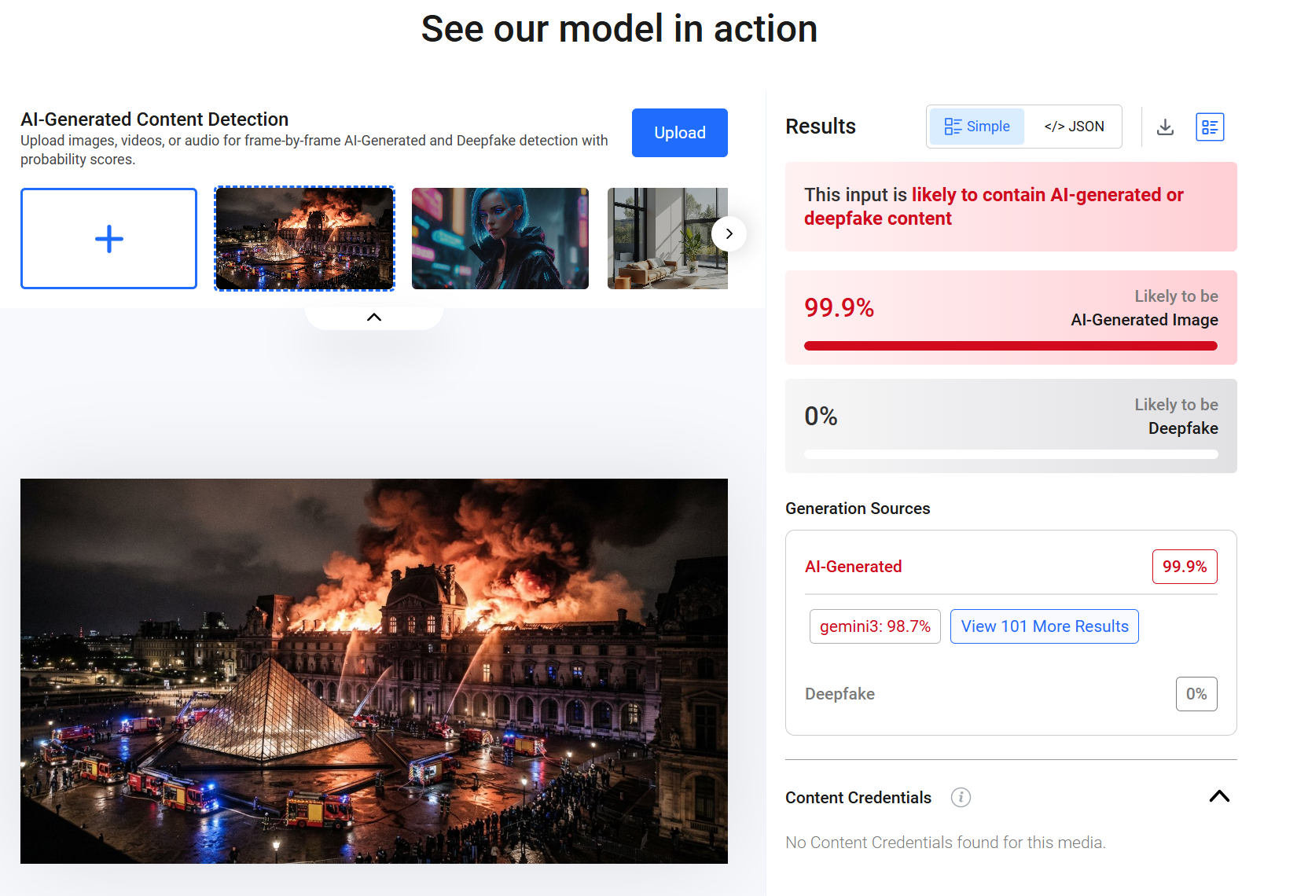Collapse the sample gallery with up chevron
1297x896 pixels.
point(374,317)
